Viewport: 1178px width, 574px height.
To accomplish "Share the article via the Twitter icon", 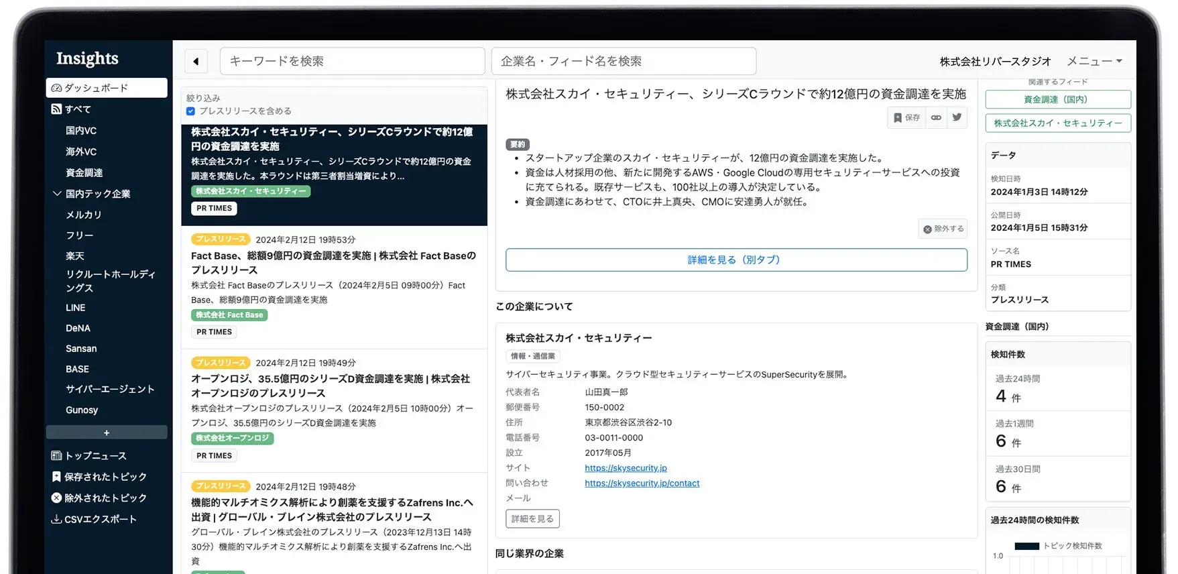I will 957,118.
